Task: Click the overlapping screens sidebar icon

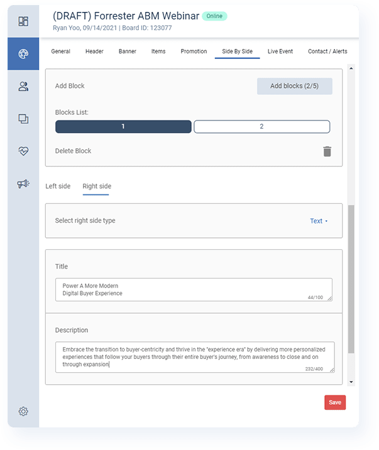Action: (x=23, y=119)
